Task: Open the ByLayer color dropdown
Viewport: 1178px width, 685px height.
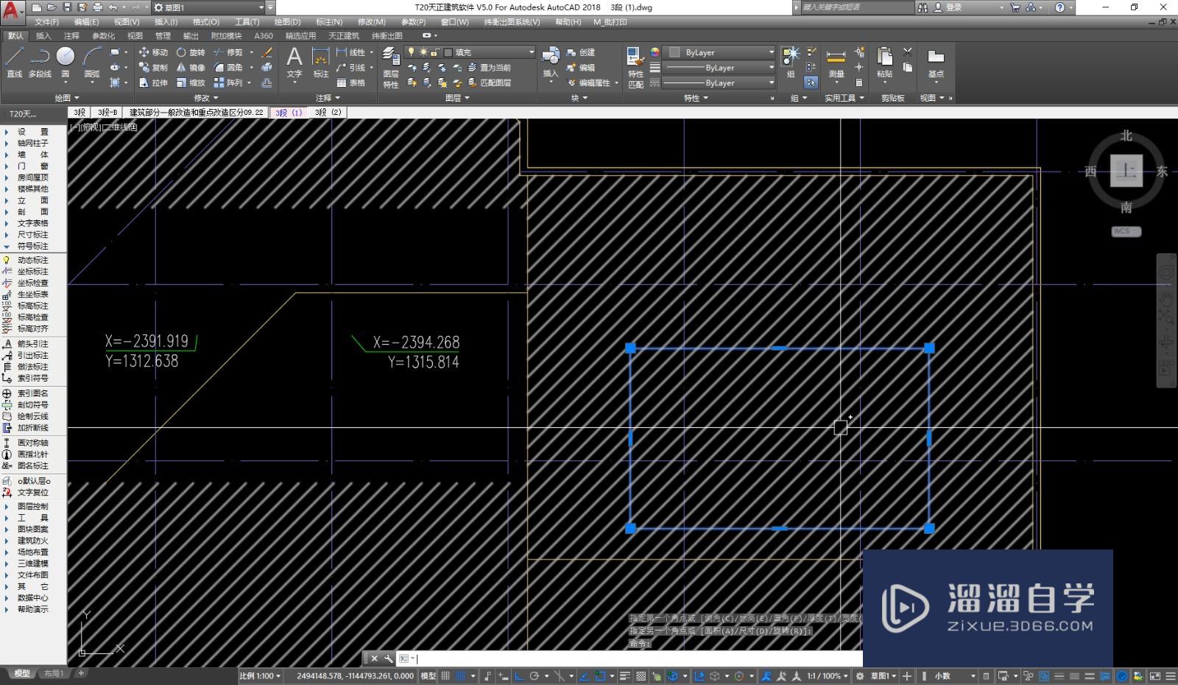Action: click(719, 52)
